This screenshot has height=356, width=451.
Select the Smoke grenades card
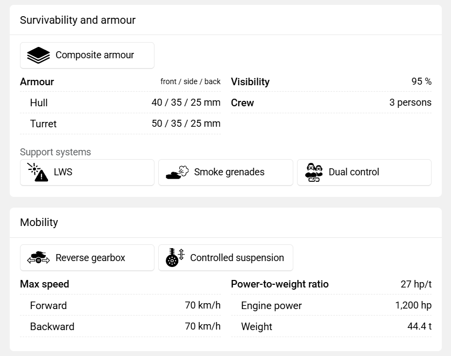[x=226, y=173]
